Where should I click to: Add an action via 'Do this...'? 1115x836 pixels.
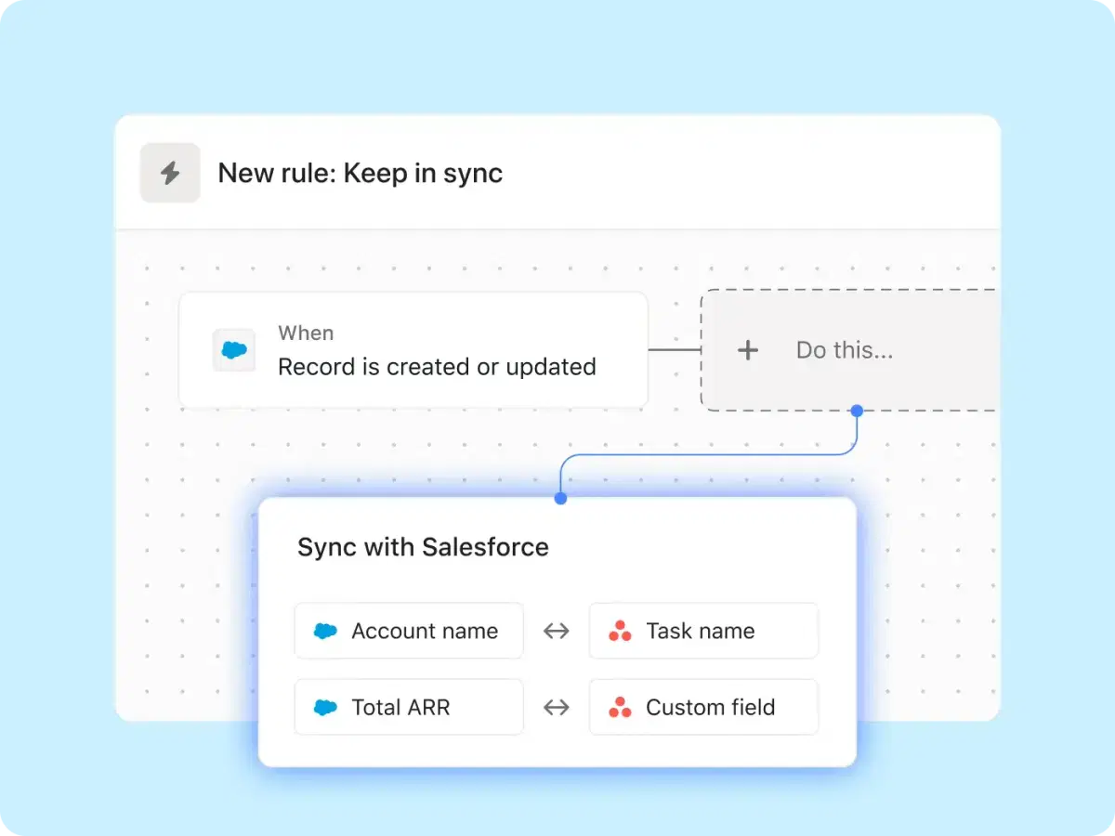click(849, 350)
